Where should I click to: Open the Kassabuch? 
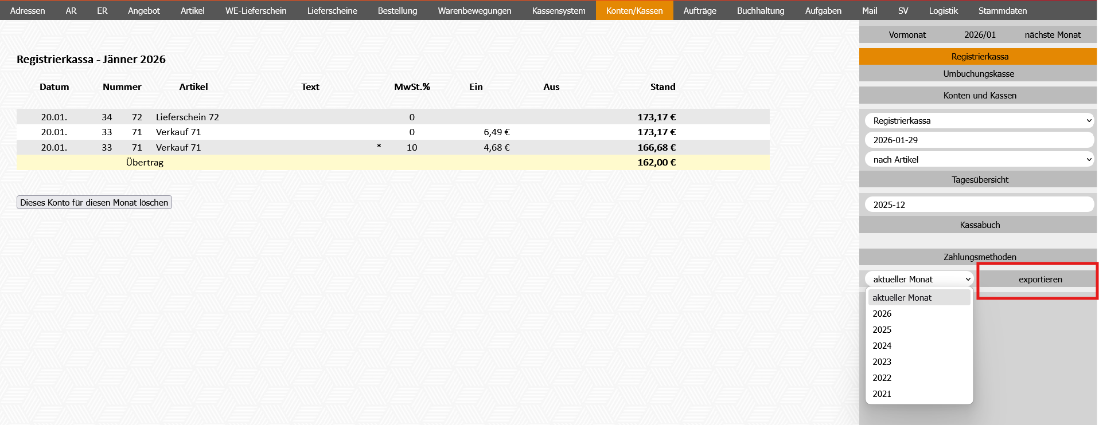[x=979, y=225]
